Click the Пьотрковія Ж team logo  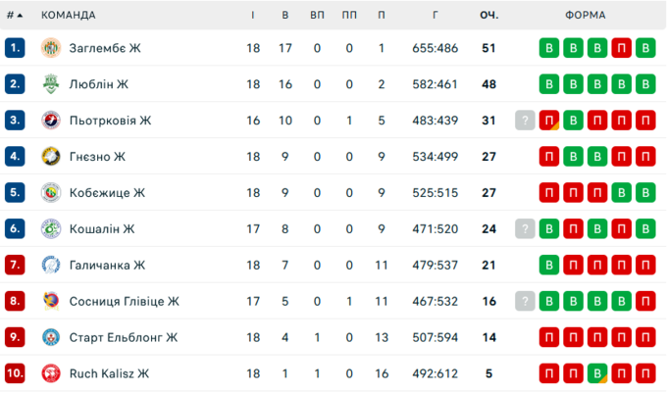pyautogui.click(x=51, y=121)
